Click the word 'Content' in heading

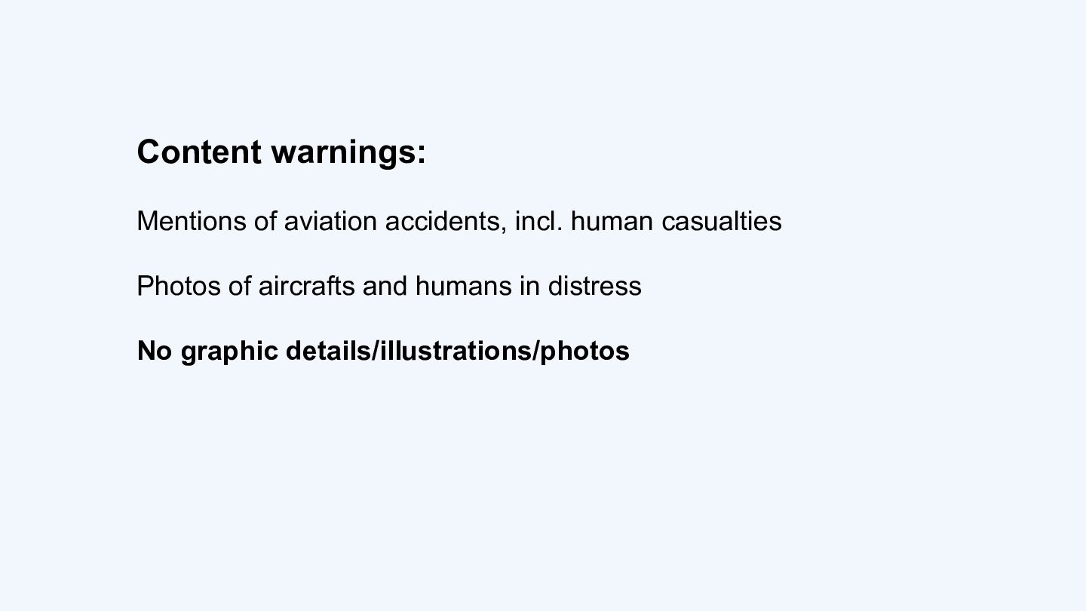tap(199, 152)
